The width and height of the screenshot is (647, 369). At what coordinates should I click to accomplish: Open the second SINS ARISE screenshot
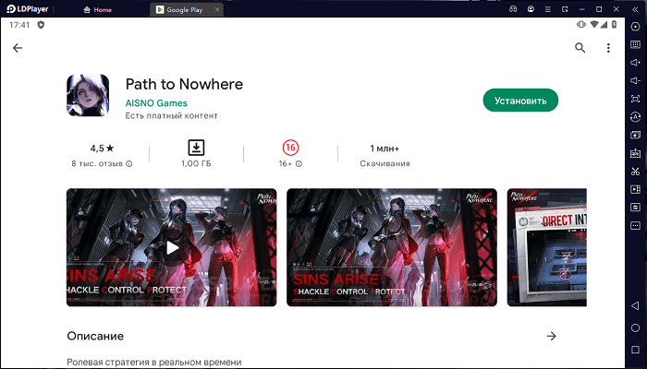pos(392,247)
